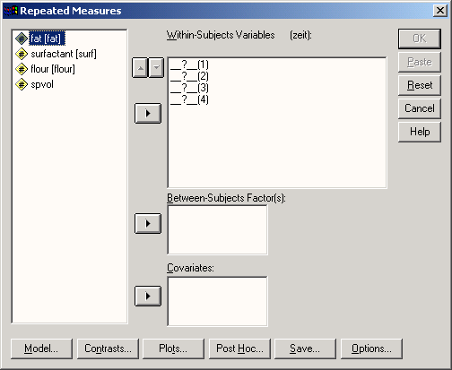Open the Contrasts... dialog

108,348
